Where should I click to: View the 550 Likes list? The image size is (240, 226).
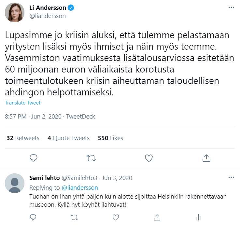tap(110, 138)
